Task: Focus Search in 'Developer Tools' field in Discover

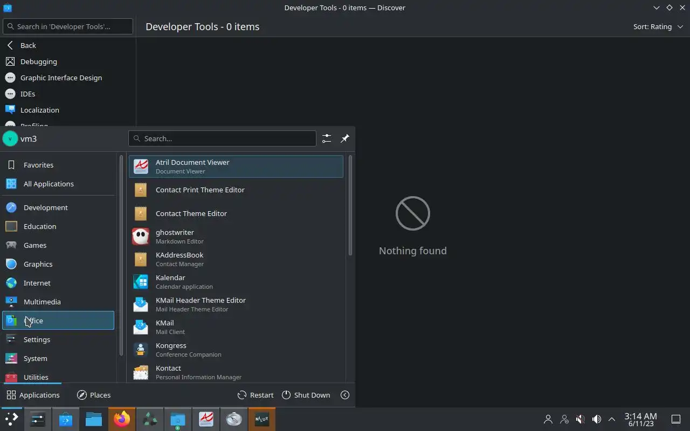Action: (x=68, y=26)
